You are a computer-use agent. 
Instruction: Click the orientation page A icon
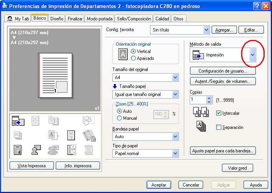click(123, 54)
